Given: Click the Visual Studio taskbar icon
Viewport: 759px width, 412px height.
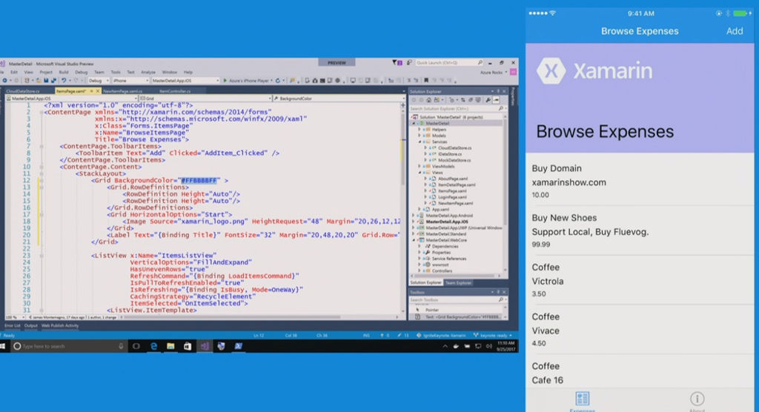Looking at the screenshot, I should 205,346.
